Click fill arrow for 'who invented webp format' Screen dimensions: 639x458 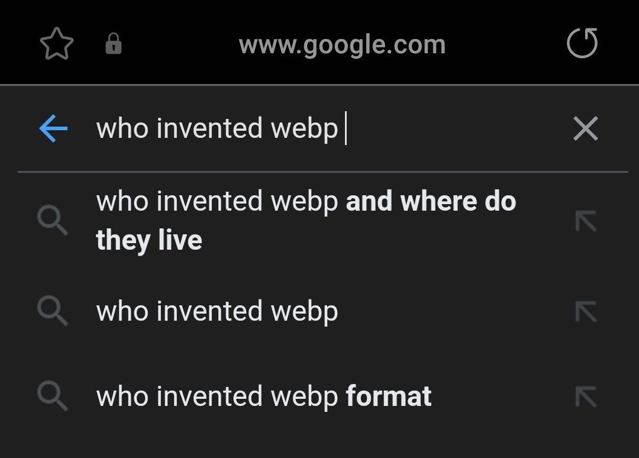tap(586, 396)
